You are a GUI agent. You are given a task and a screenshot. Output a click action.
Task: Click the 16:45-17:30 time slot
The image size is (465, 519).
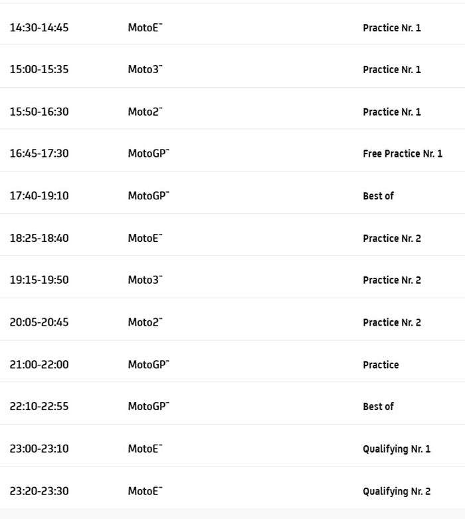pyautogui.click(x=39, y=154)
